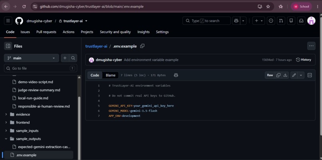
Task: Open the Pull requests tab
Action: (46, 32)
